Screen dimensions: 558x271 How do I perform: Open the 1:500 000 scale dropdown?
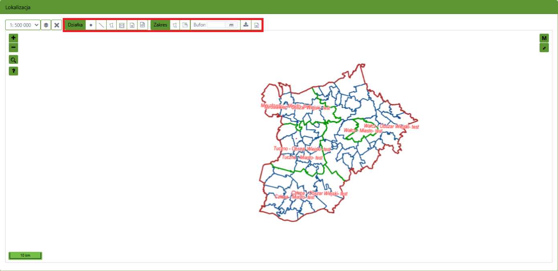coord(23,25)
